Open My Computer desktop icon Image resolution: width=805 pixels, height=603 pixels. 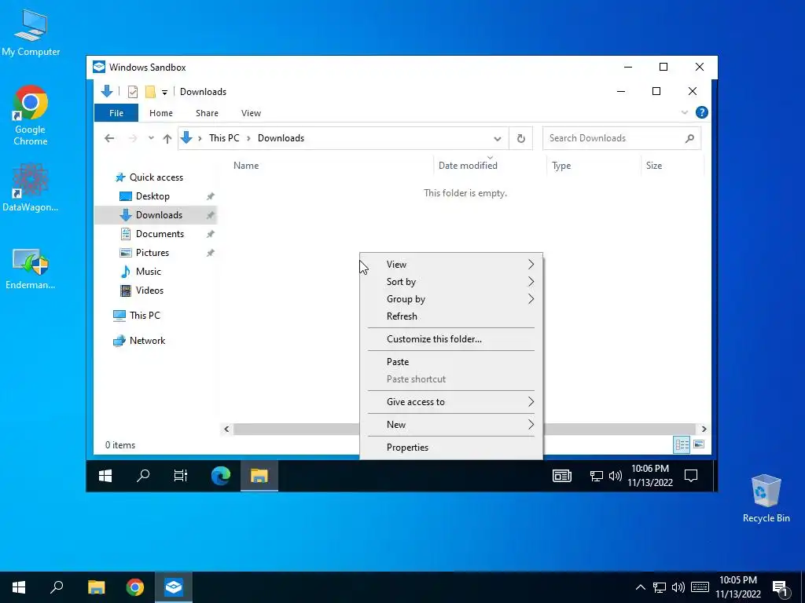31,32
